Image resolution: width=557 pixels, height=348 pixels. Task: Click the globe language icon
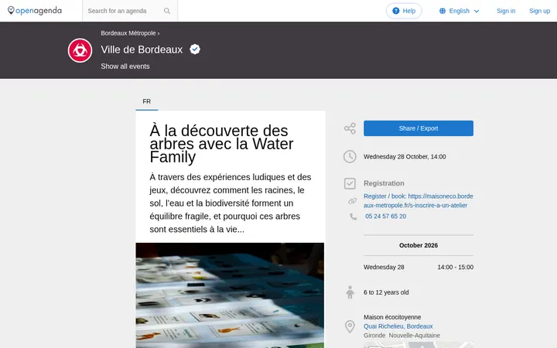tap(443, 11)
